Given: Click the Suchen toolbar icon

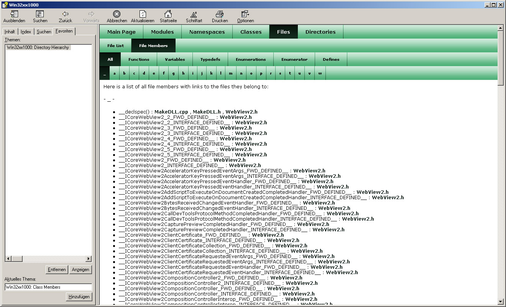Looking at the screenshot, I should coord(40,14).
